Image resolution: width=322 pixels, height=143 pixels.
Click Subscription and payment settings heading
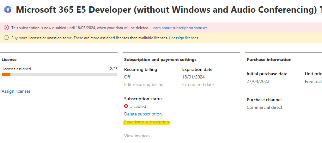tap(160, 59)
